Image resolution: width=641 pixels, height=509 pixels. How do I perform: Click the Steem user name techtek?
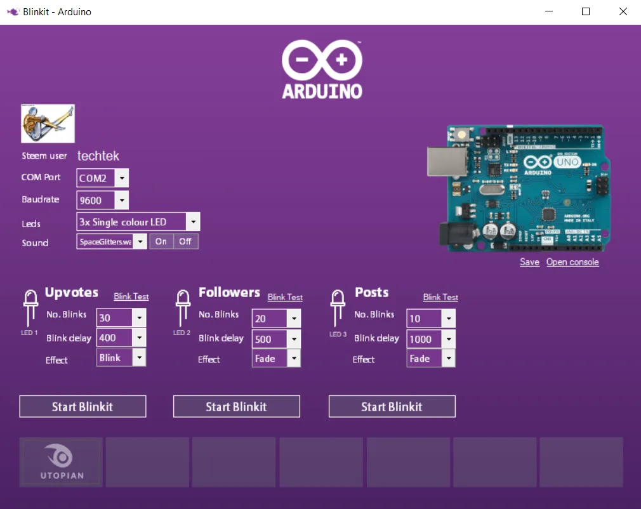pyautogui.click(x=98, y=155)
